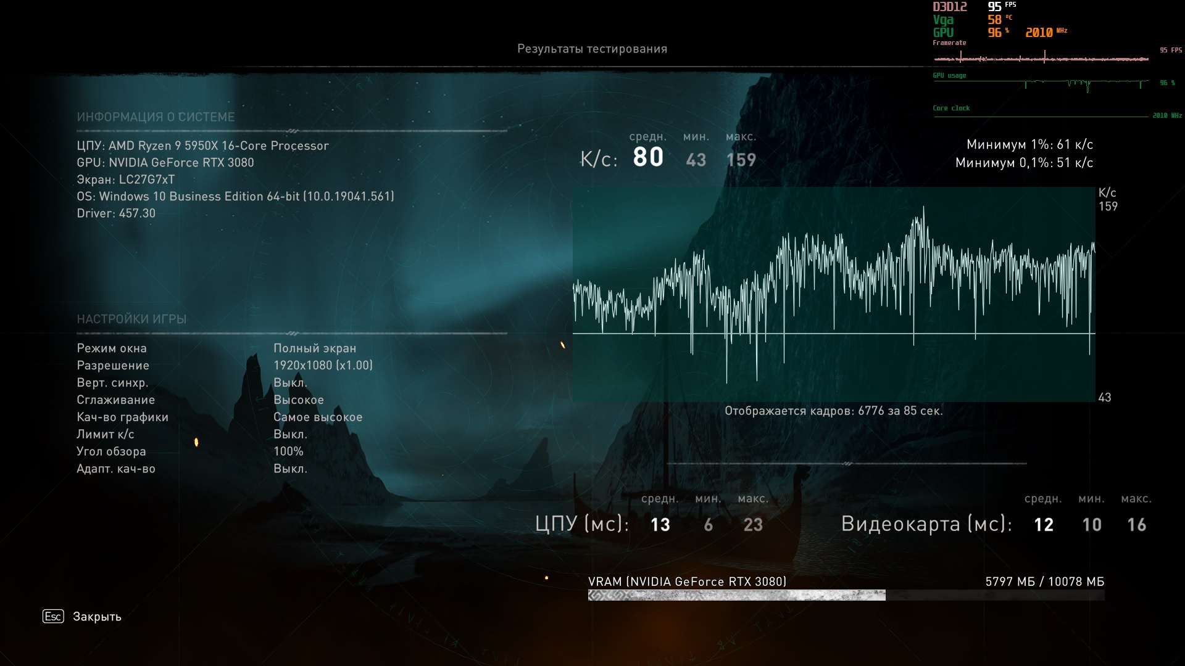Click the overlay Framerate graph
Viewport: 1185px width, 666px height.
pyautogui.click(x=1041, y=59)
